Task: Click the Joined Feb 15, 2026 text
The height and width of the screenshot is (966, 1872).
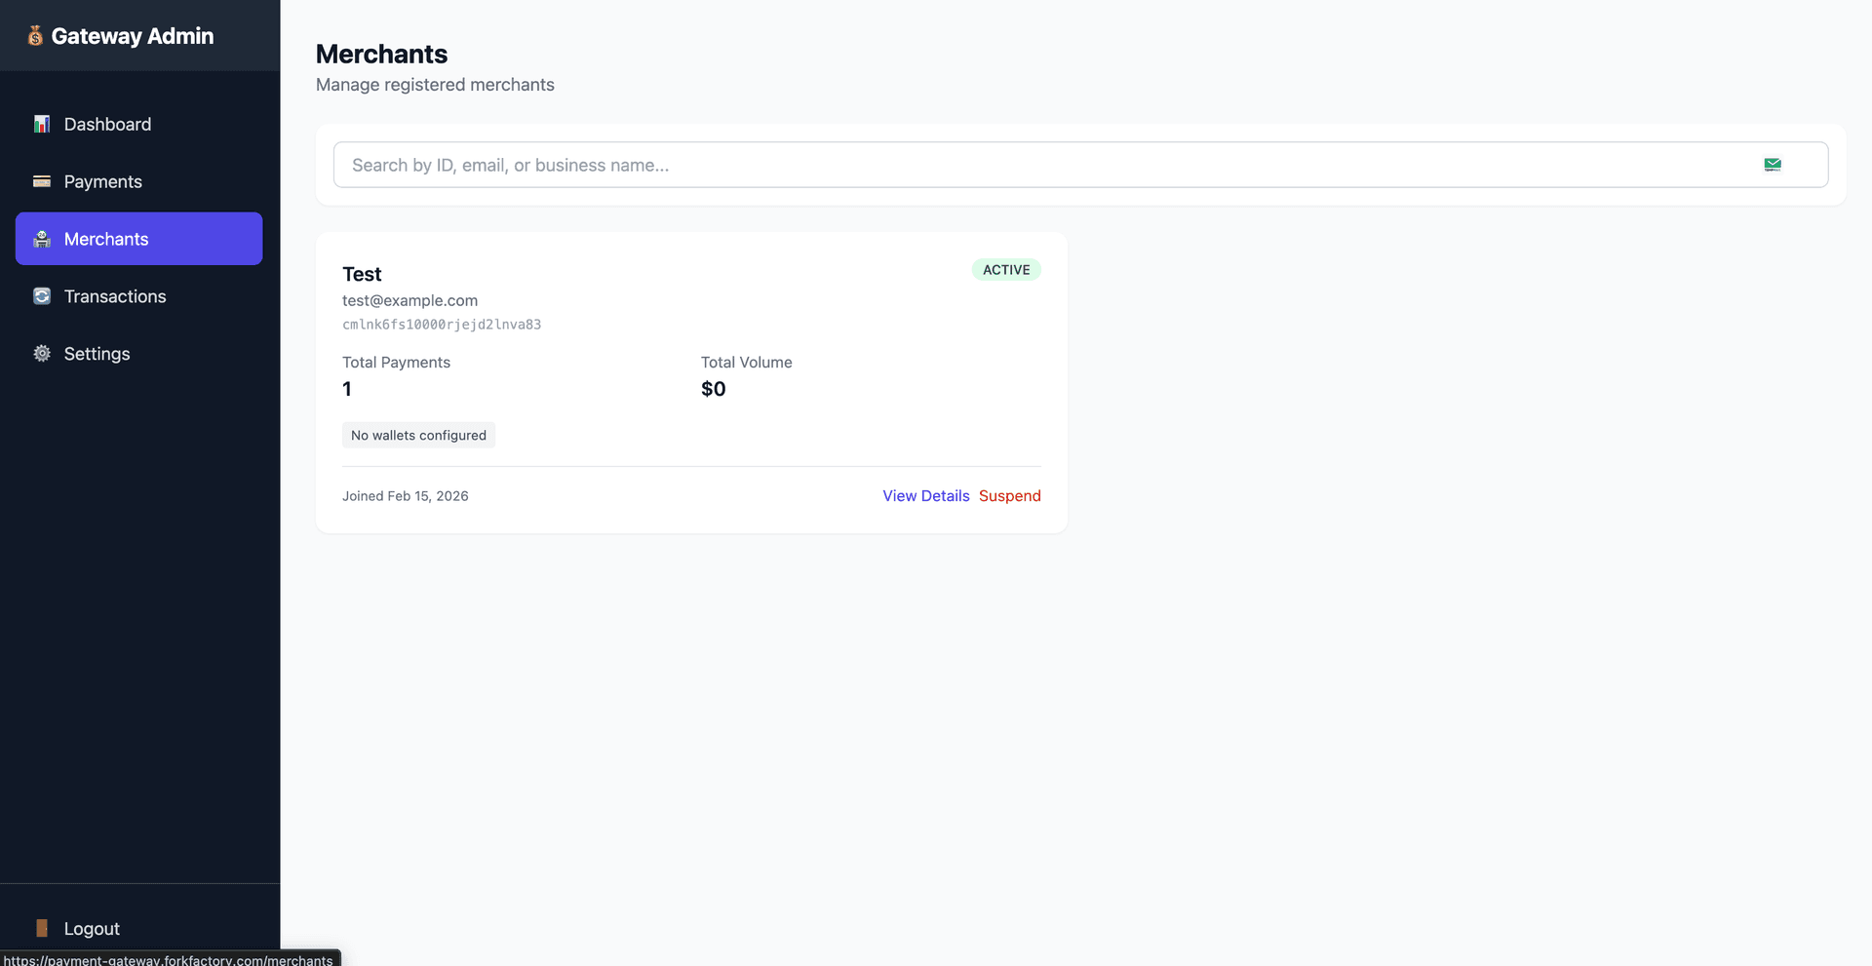Action: tap(405, 496)
